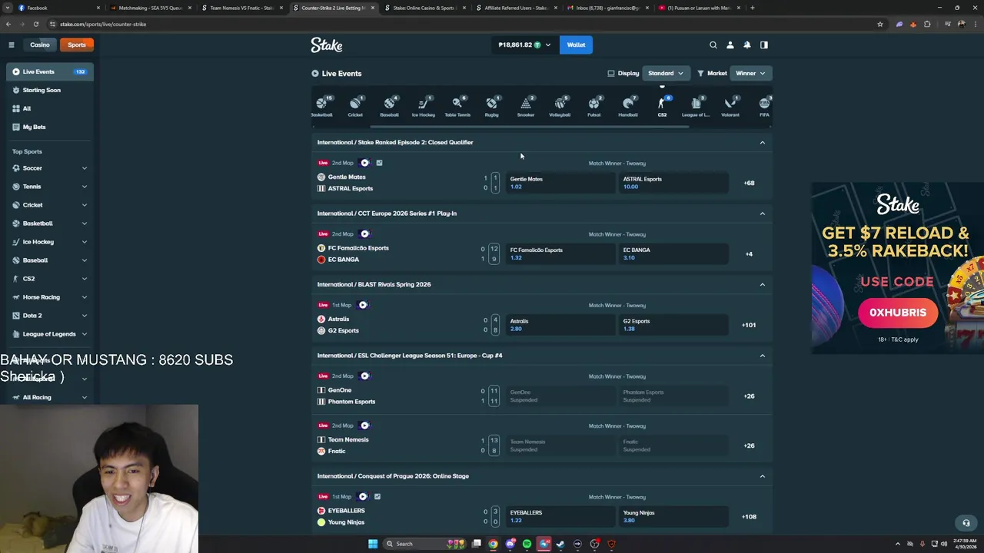Collapse ESL Challenger League Season 51 section
Image resolution: width=984 pixels, height=553 pixels.
tap(763, 356)
